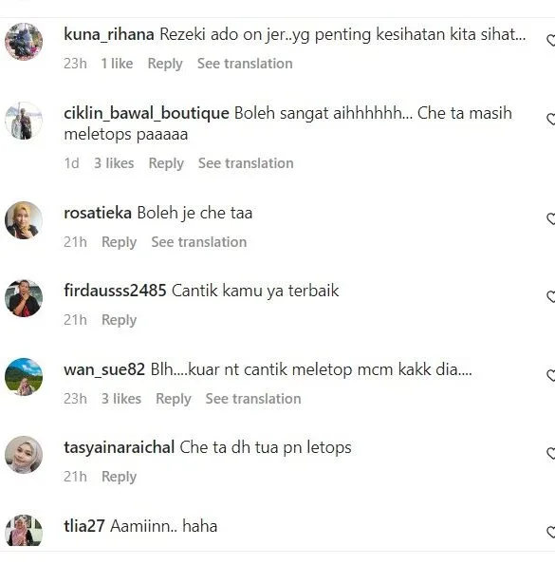Like kuna_rihana's comment with heart icon
The width and height of the screenshot is (555, 565).
[551, 40]
